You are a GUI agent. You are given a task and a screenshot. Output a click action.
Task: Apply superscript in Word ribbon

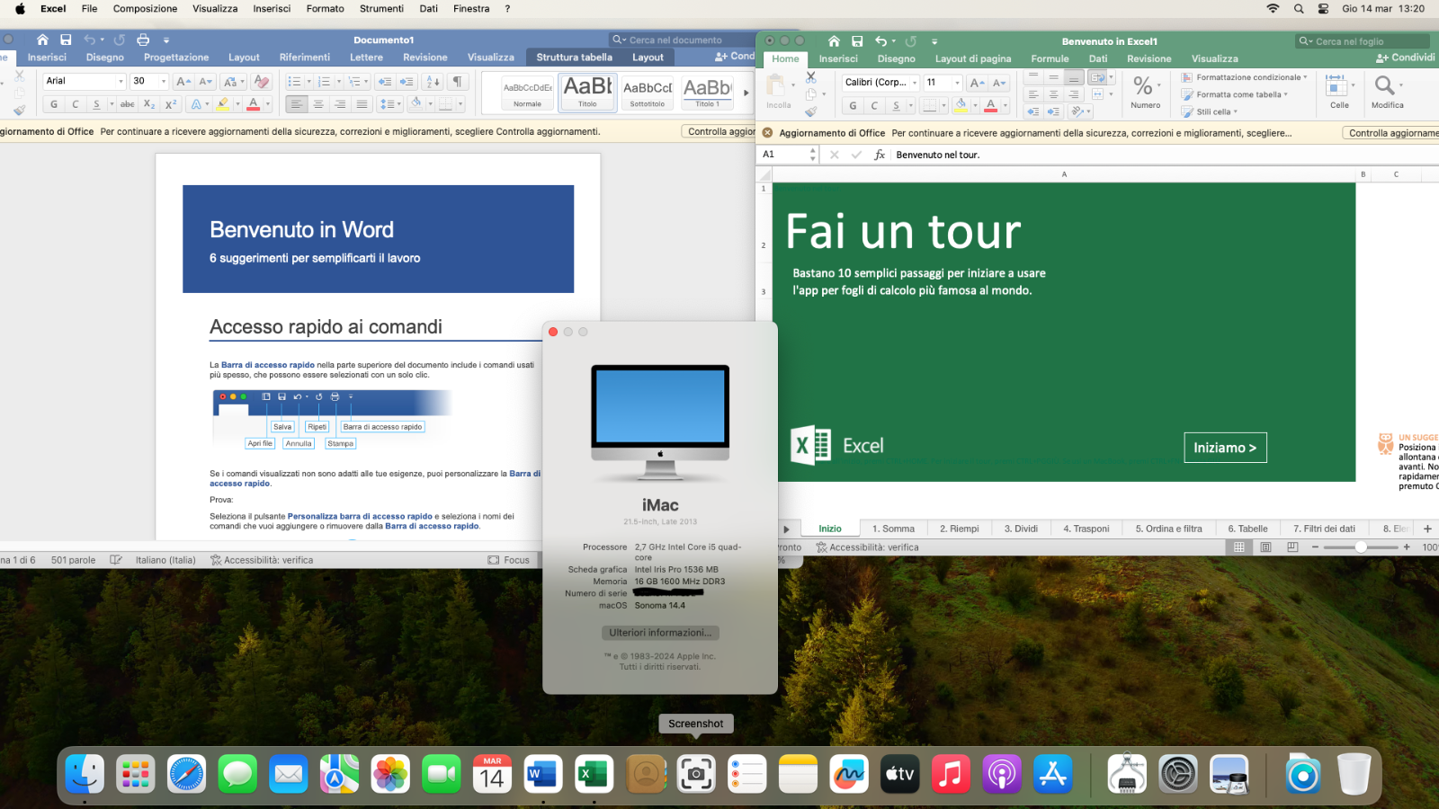(x=171, y=104)
